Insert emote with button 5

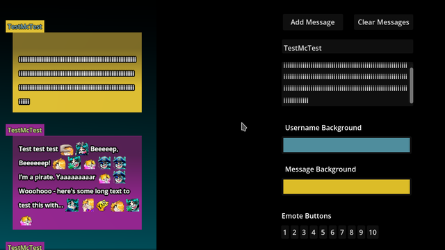[x=323, y=233]
